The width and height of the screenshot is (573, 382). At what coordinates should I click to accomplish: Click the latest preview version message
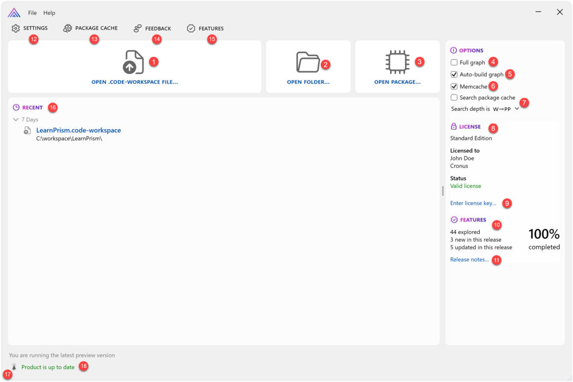[x=62, y=355]
